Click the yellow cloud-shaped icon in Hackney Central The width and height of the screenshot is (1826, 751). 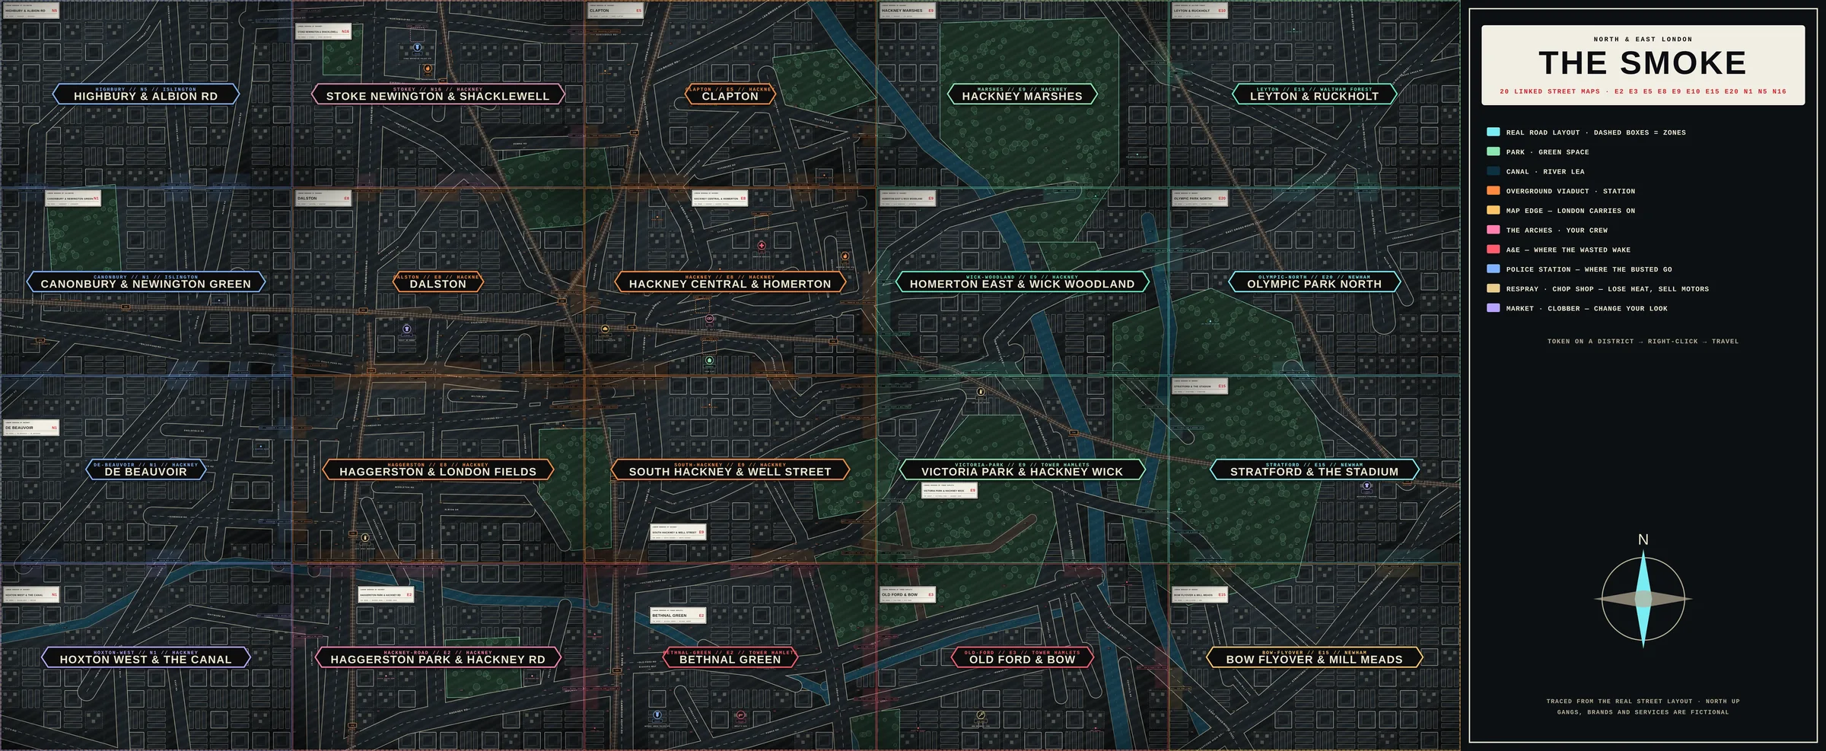click(x=605, y=329)
